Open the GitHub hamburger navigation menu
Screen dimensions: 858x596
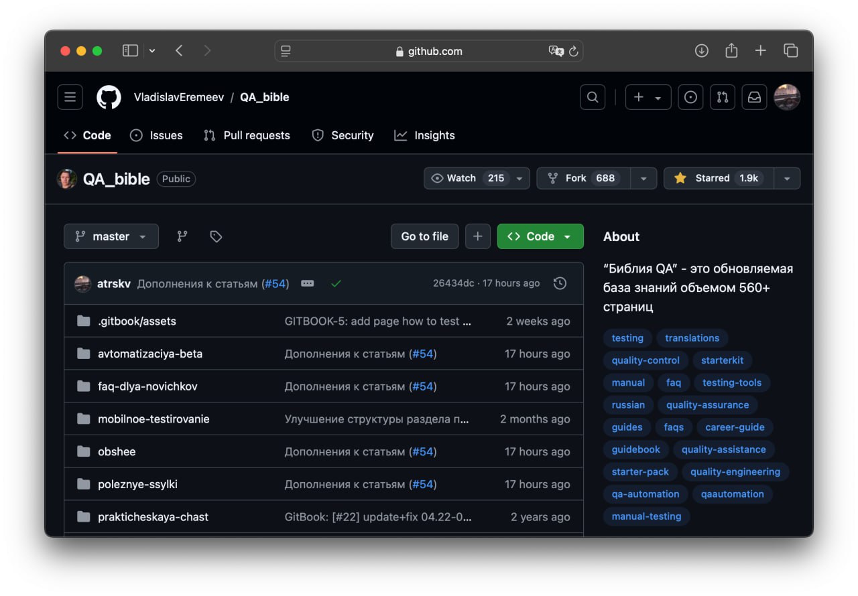coord(70,97)
